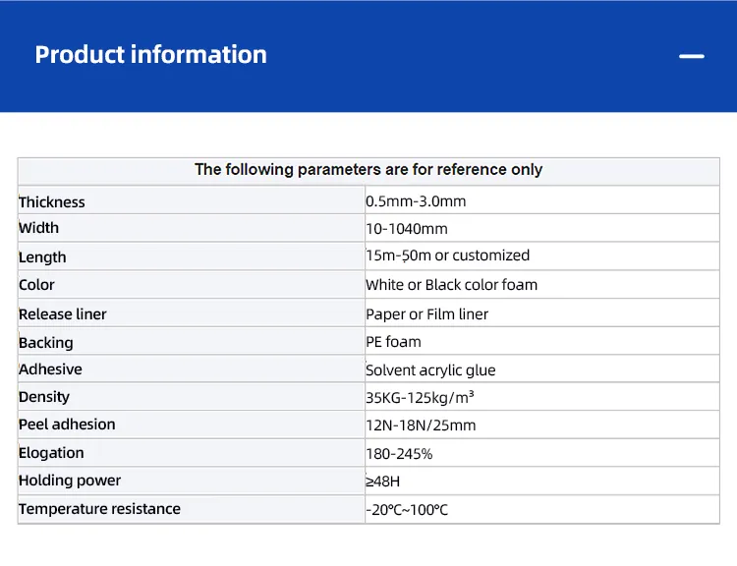The image size is (737, 566).
Task: Click the Paper or Film liner value
Action: coord(426,314)
